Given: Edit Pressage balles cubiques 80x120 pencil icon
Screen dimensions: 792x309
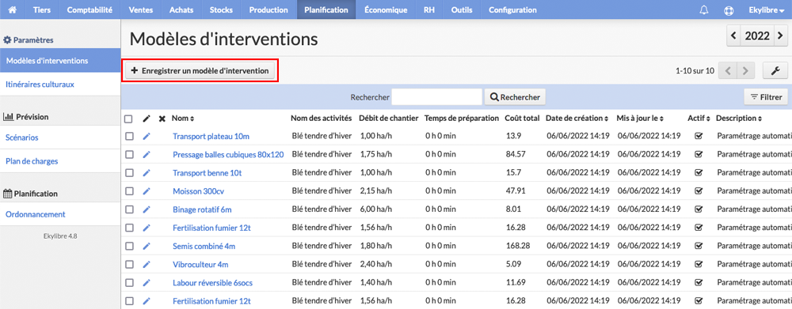Looking at the screenshot, I should coord(147,154).
